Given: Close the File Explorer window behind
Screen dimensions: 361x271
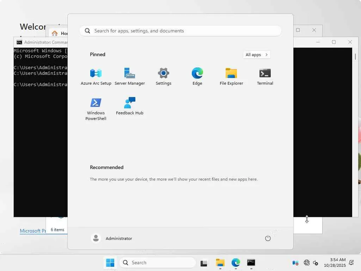Looking at the screenshot, I should pyautogui.click(x=314, y=30).
